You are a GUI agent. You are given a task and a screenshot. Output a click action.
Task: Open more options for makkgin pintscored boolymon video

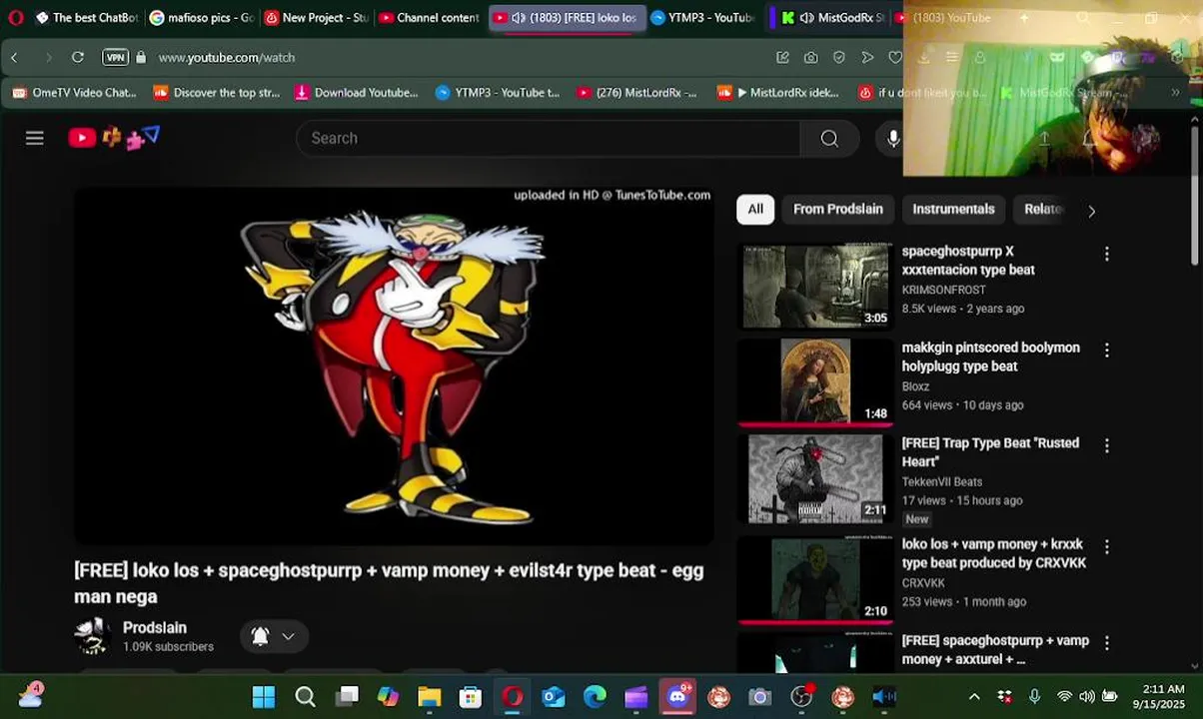(1106, 351)
